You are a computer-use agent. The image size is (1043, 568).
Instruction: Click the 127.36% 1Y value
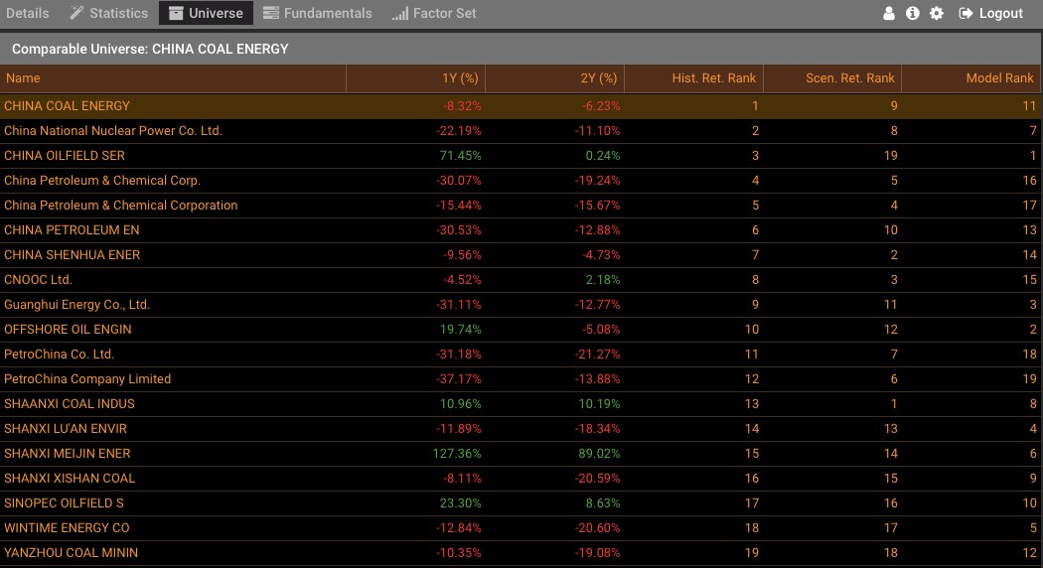pyautogui.click(x=457, y=454)
